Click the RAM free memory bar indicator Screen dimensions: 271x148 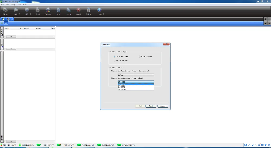(x=2, y=145)
